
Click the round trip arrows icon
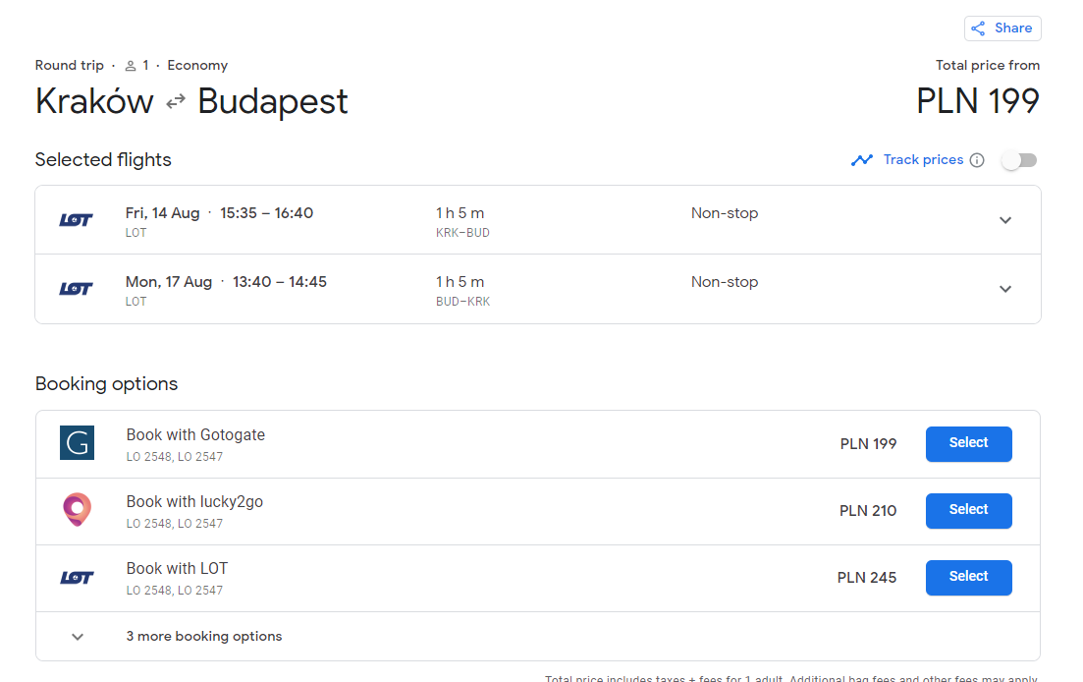click(176, 101)
